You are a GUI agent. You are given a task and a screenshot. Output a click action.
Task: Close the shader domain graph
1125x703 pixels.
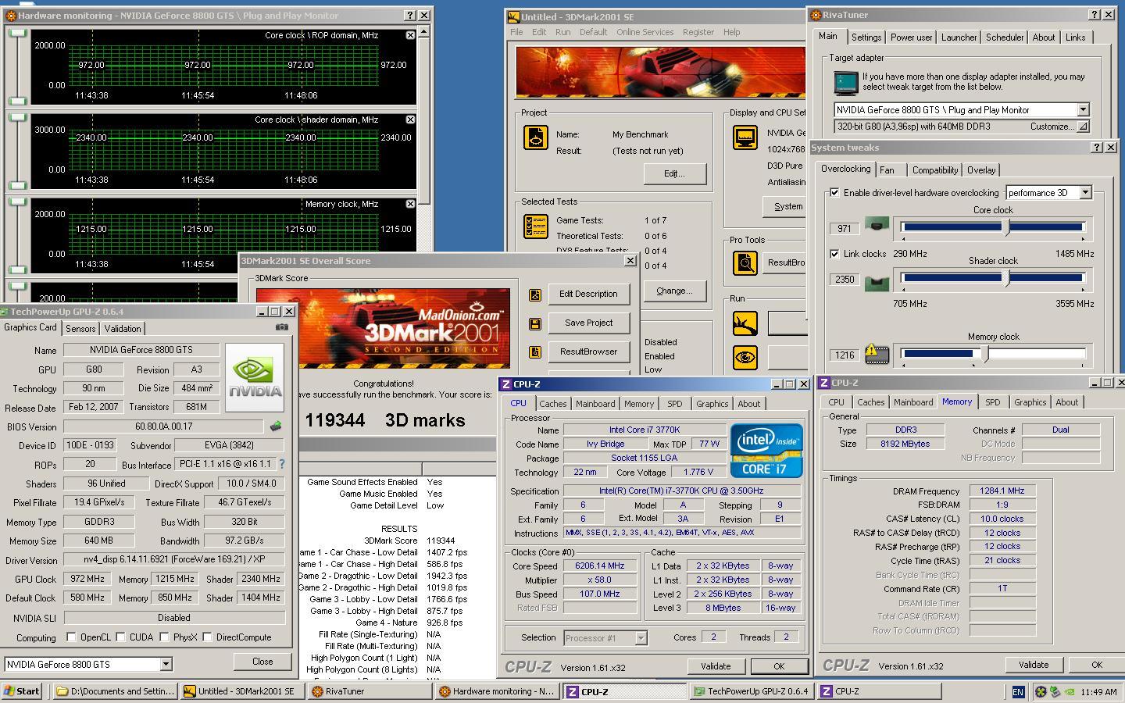pyautogui.click(x=410, y=120)
